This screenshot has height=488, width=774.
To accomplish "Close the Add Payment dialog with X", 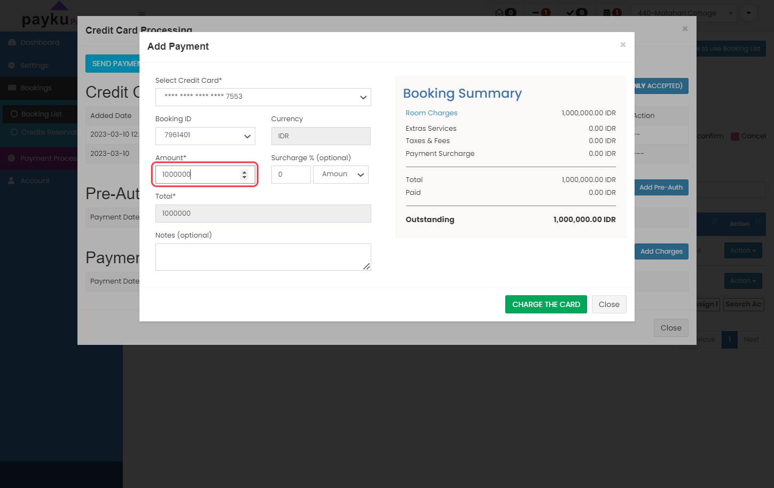I will click(623, 45).
